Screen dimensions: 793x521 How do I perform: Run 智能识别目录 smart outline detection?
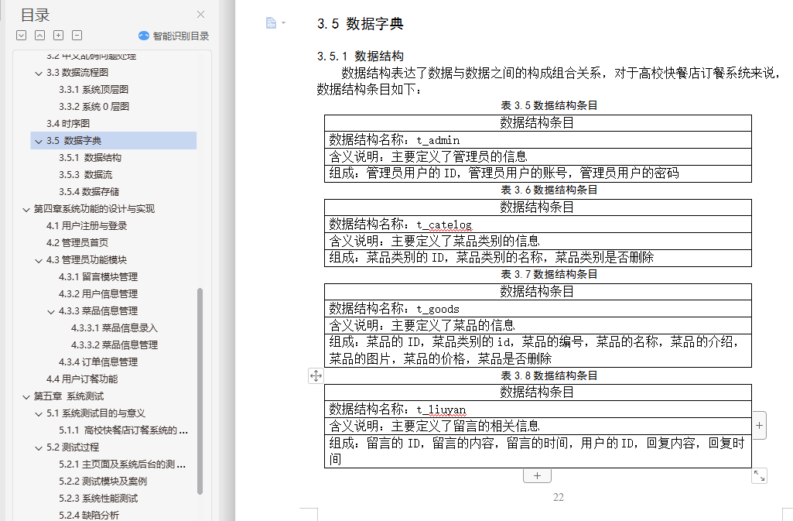point(174,36)
